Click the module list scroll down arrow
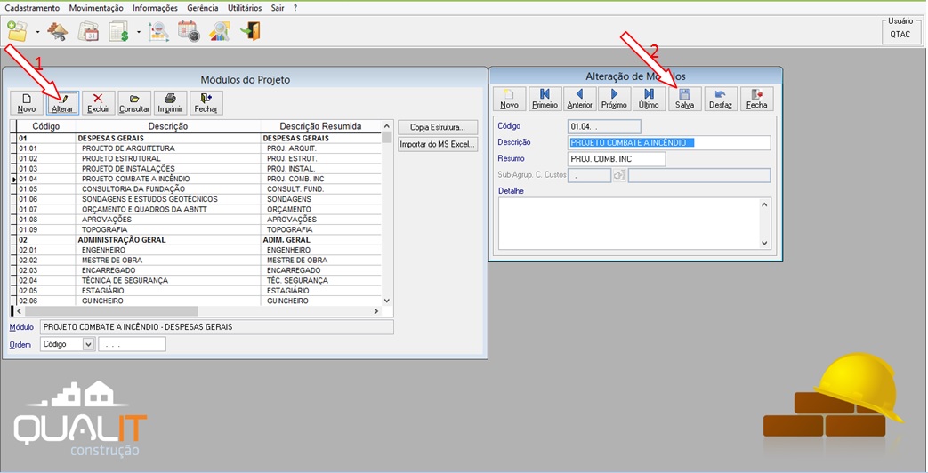 [387, 301]
